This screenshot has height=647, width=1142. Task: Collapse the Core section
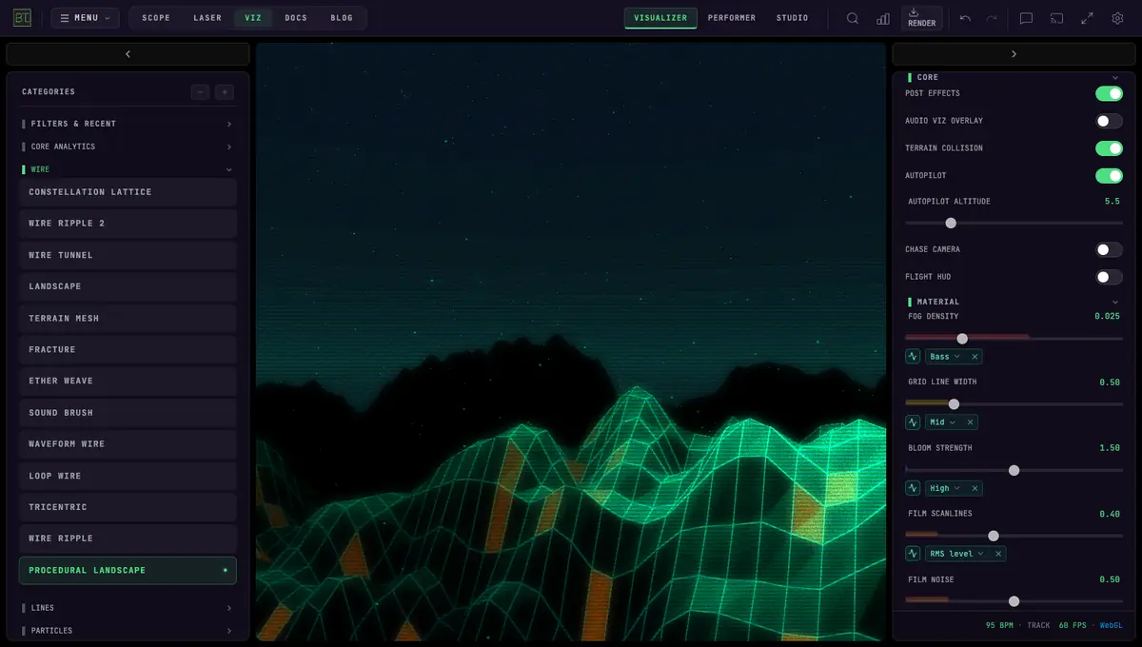coord(1014,77)
